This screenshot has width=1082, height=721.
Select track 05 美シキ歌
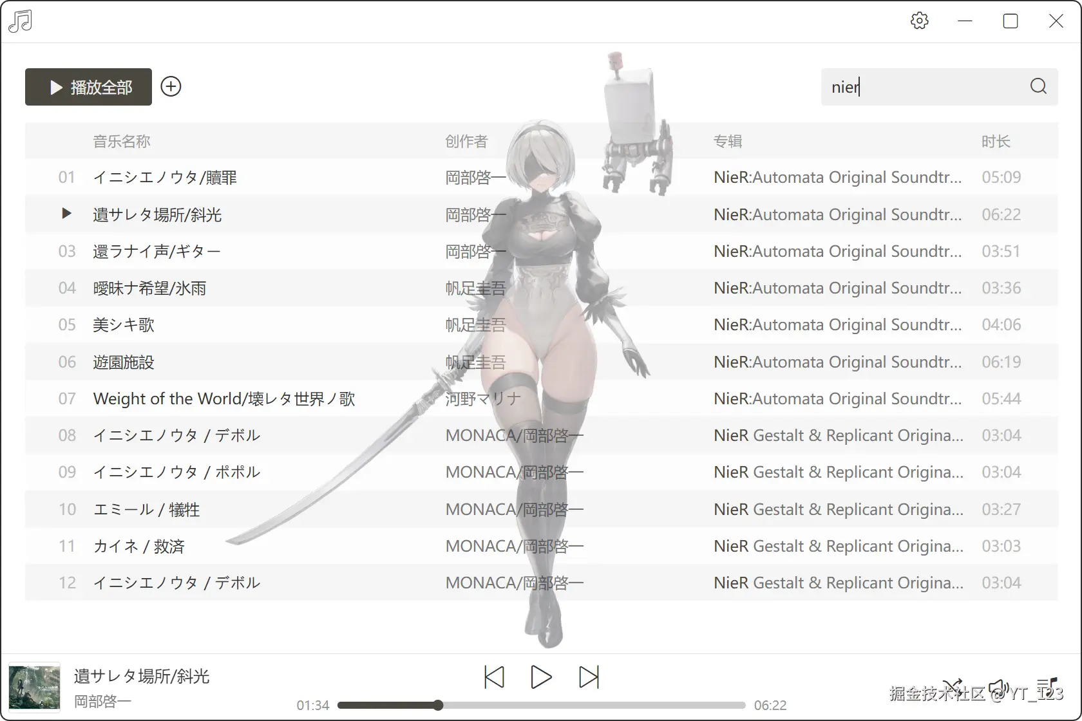point(541,324)
